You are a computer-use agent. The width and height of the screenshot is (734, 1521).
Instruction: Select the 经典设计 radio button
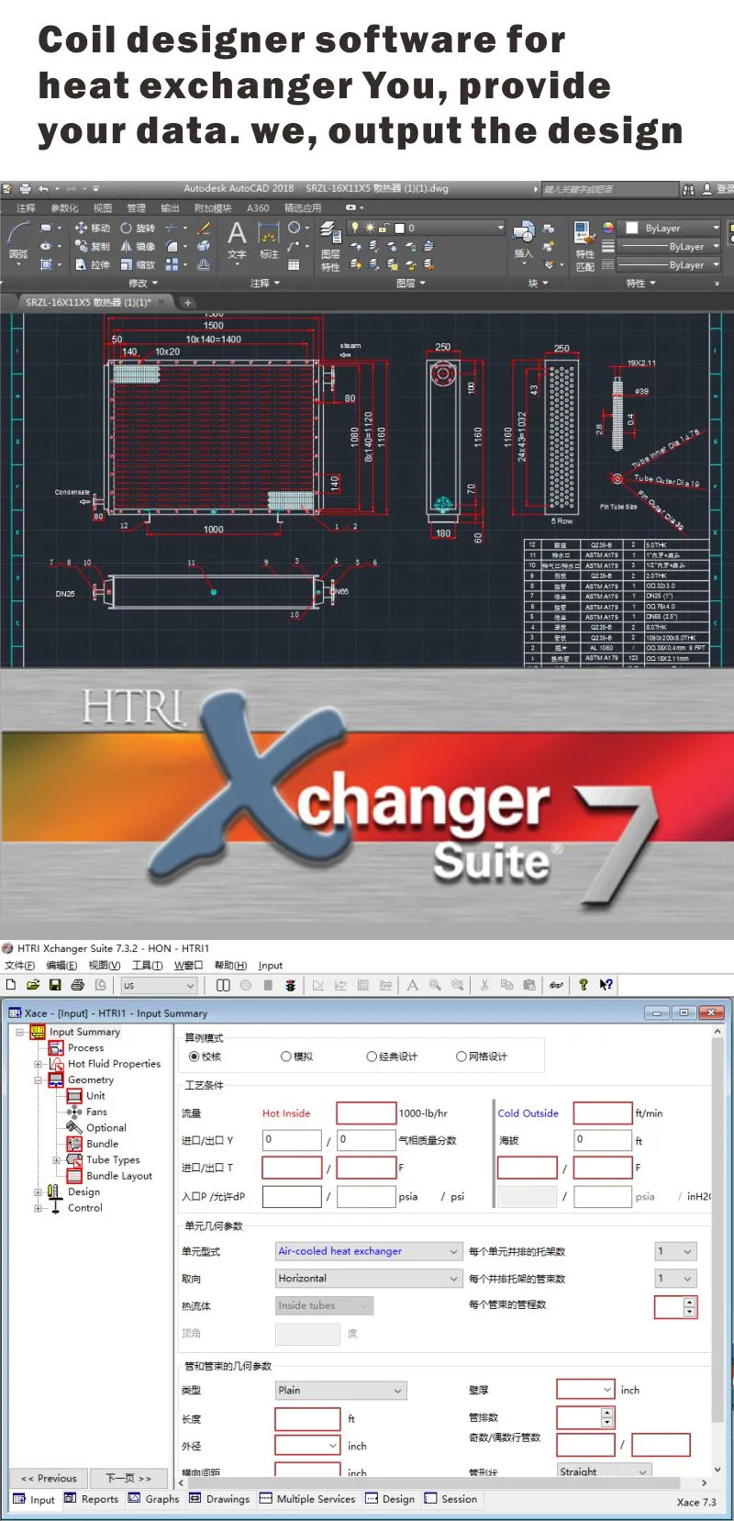tap(372, 1057)
